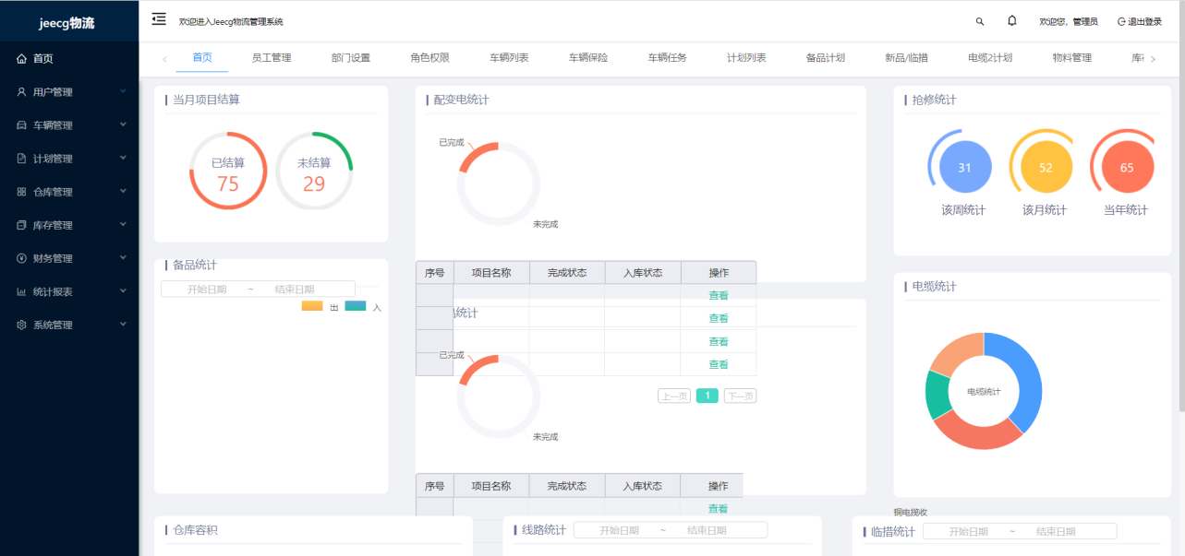Click the orange 出 legend swatch
The image size is (1185, 556).
click(x=312, y=306)
